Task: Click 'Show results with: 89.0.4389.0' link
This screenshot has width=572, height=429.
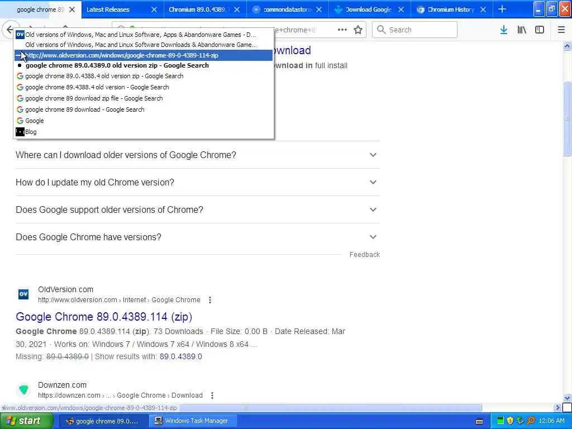Action: (x=181, y=356)
